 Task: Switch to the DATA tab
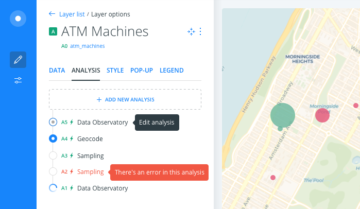tap(57, 70)
